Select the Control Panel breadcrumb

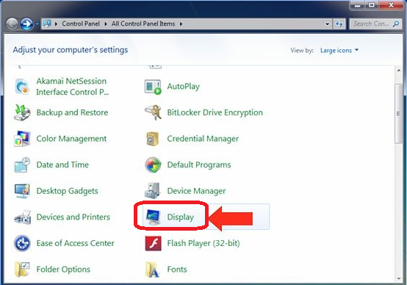[81, 24]
